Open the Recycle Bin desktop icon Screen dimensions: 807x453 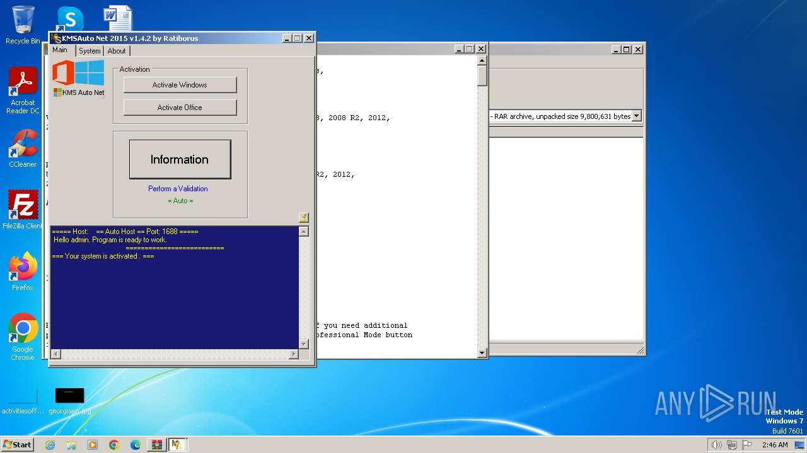point(23,25)
